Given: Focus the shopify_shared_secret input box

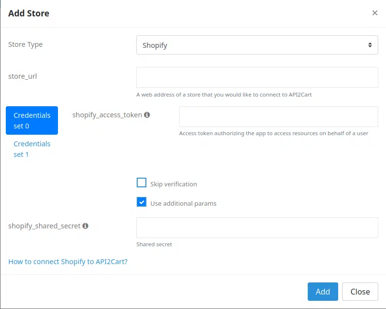Looking at the screenshot, I should (257, 227).
